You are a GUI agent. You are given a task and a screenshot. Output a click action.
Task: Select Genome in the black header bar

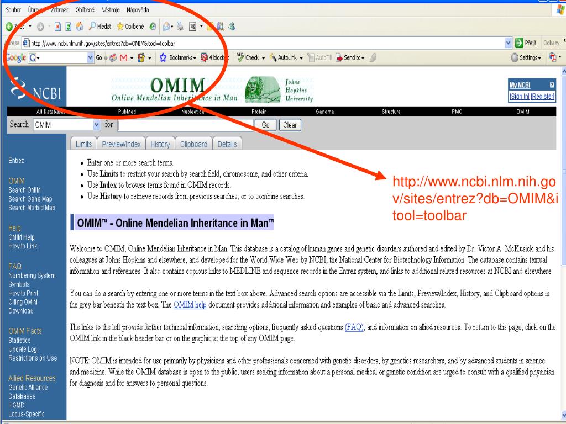[x=325, y=112]
